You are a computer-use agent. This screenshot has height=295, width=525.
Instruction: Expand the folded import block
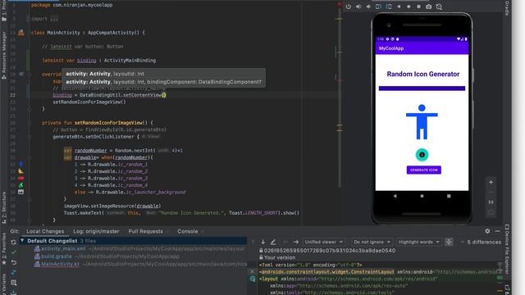(54, 19)
